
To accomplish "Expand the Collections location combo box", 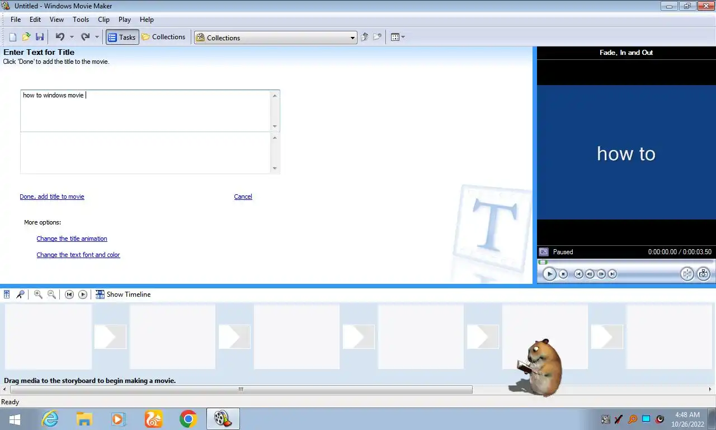I will click(x=352, y=38).
